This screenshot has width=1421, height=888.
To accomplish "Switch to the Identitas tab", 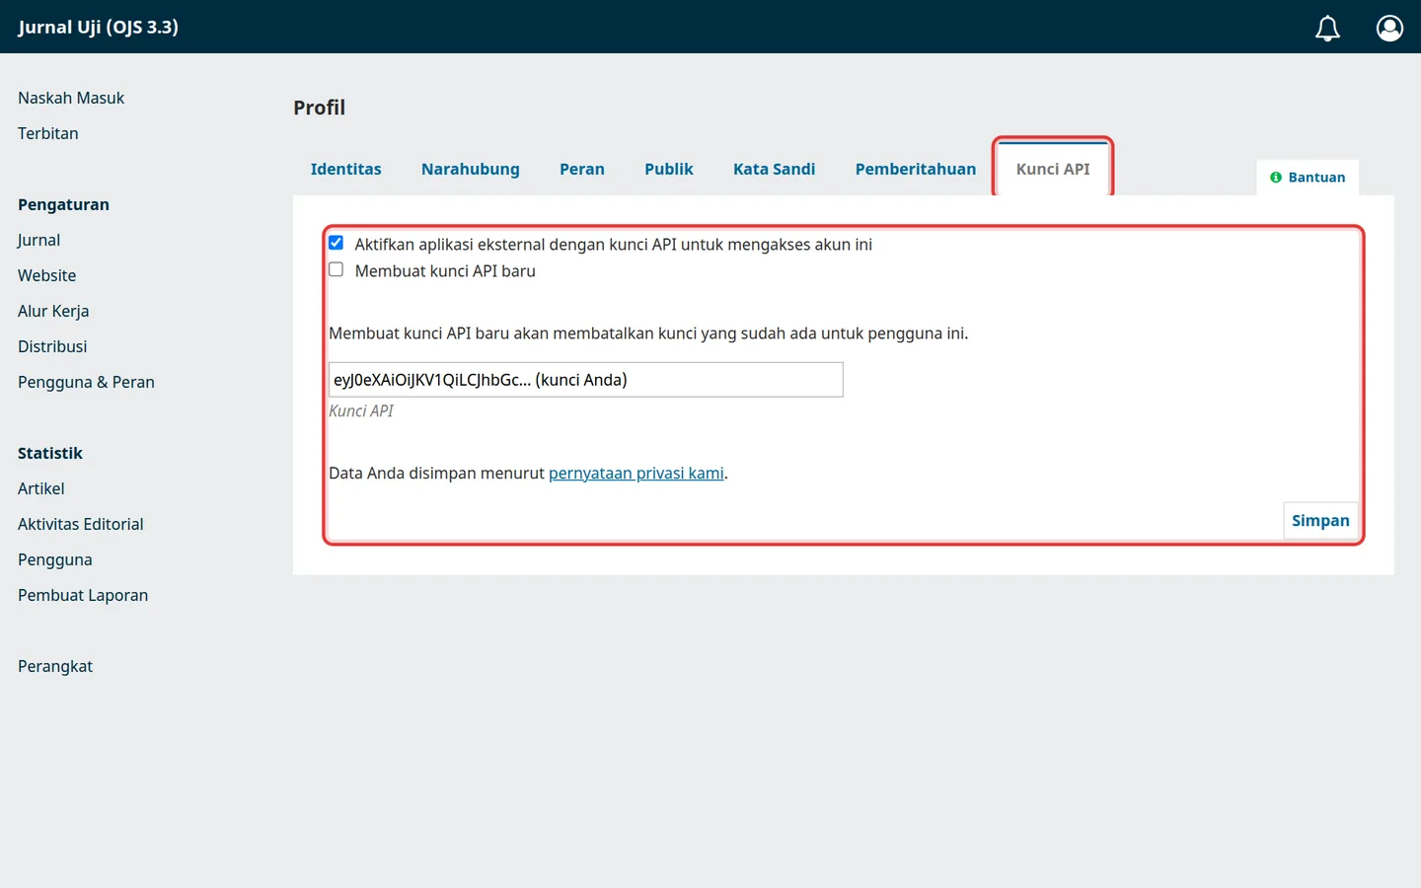I will coord(345,169).
